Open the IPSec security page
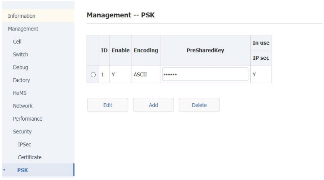 [x=24, y=144]
